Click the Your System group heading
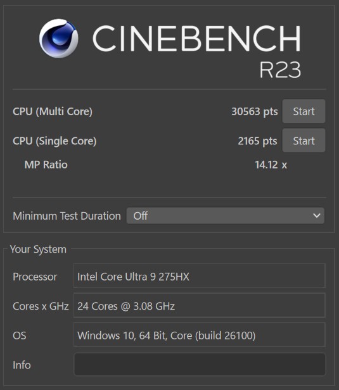The image size is (339, 390). (x=38, y=249)
